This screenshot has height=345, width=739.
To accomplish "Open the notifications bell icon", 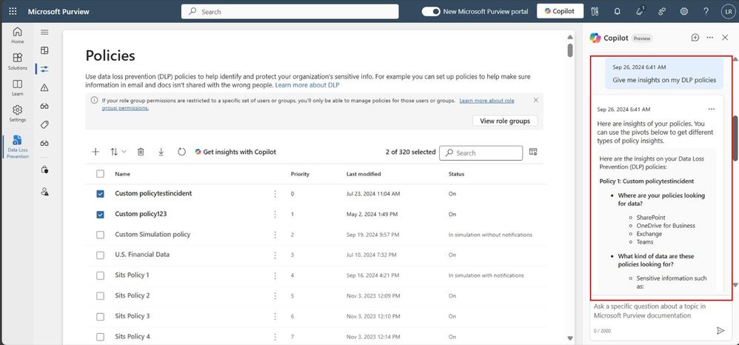I will pyautogui.click(x=617, y=11).
